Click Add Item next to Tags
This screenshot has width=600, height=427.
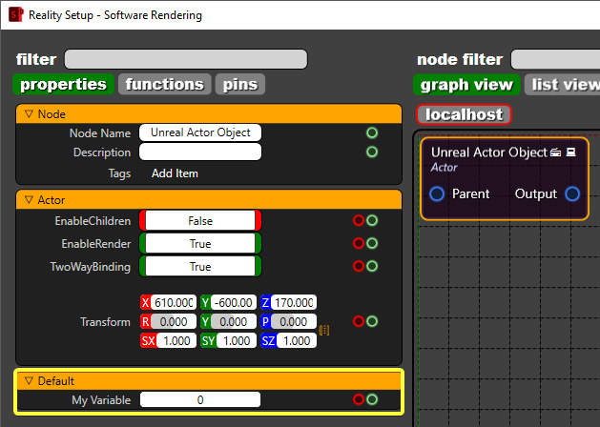coord(176,174)
